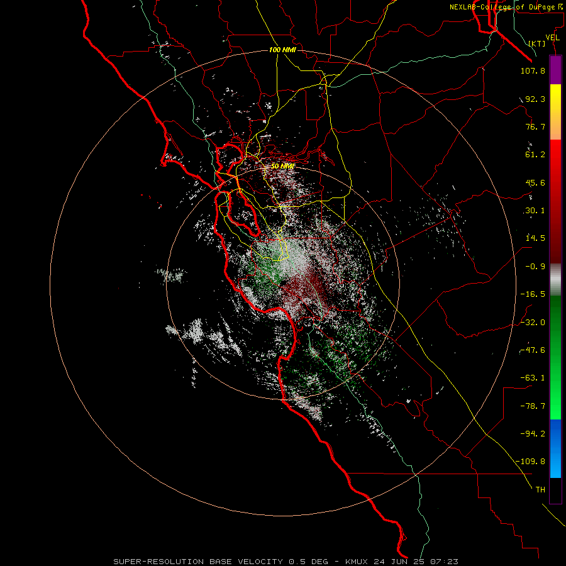Select the -32.0 velocity scale value
The image size is (566, 566).
click(x=533, y=323)
